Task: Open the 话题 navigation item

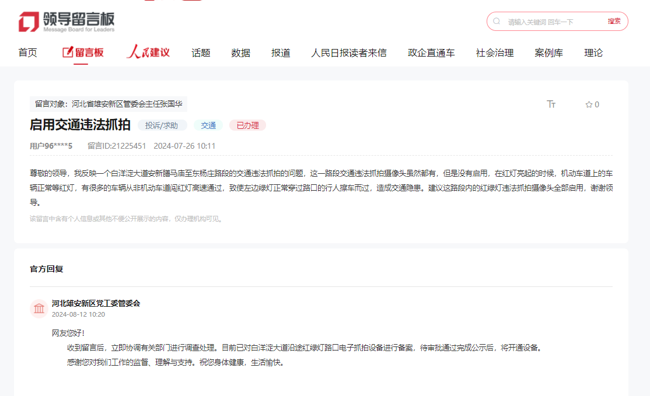Action: 201,53
